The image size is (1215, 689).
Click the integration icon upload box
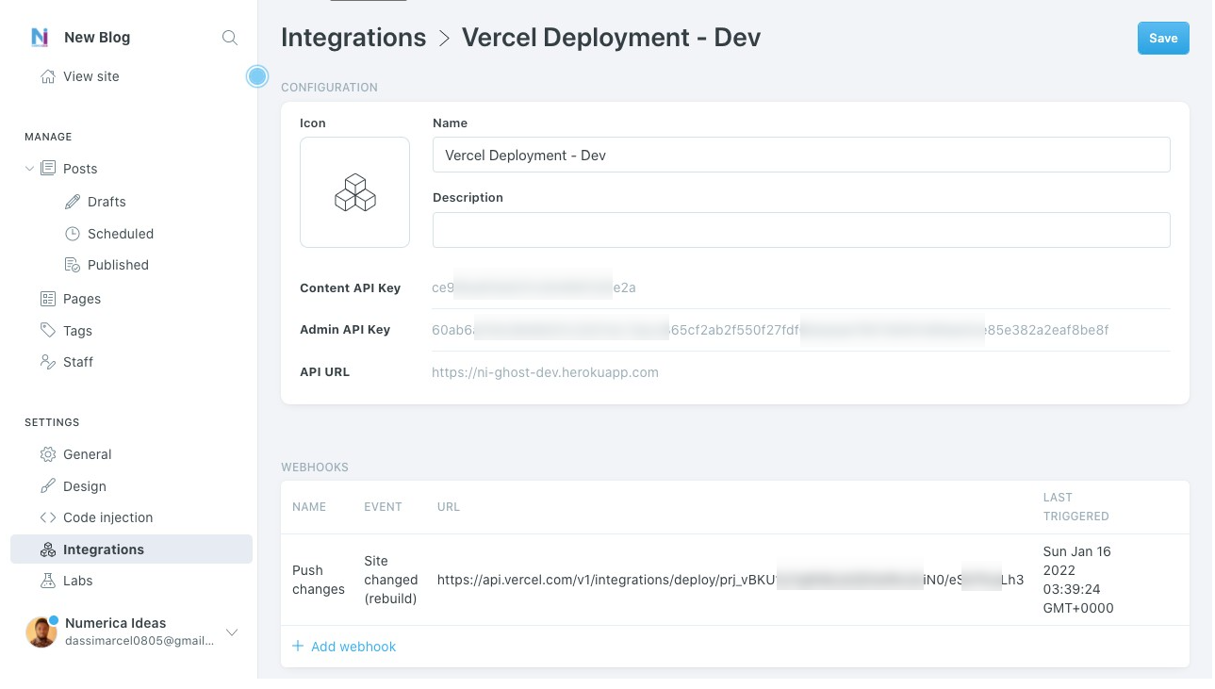[x=354, y=192]
